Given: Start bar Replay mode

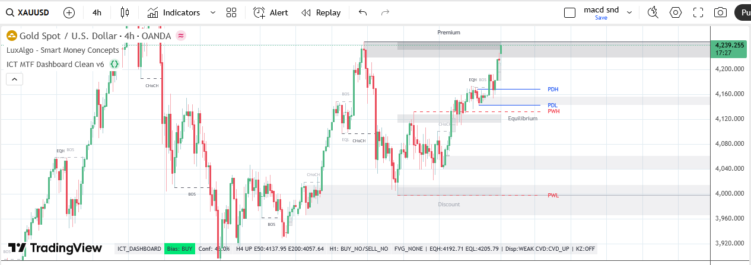Looking at the screenshot, I should (x=321, y=12).
